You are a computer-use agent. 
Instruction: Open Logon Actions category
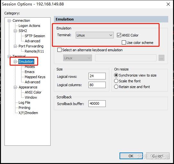29,26
